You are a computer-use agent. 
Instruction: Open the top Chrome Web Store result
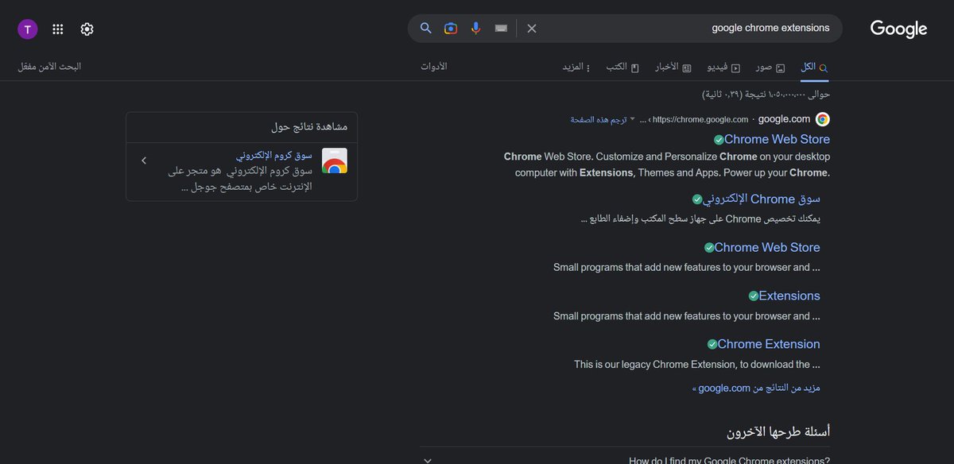(x=777, y=139)
